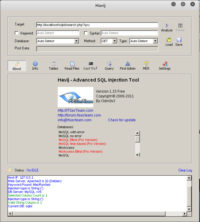Click the Post Data field
200x222 pixels.
(97, 49)
